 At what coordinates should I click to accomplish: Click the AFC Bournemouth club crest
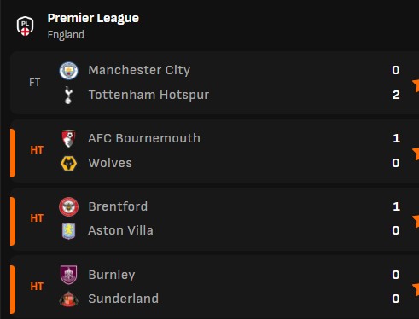[68, 138]
